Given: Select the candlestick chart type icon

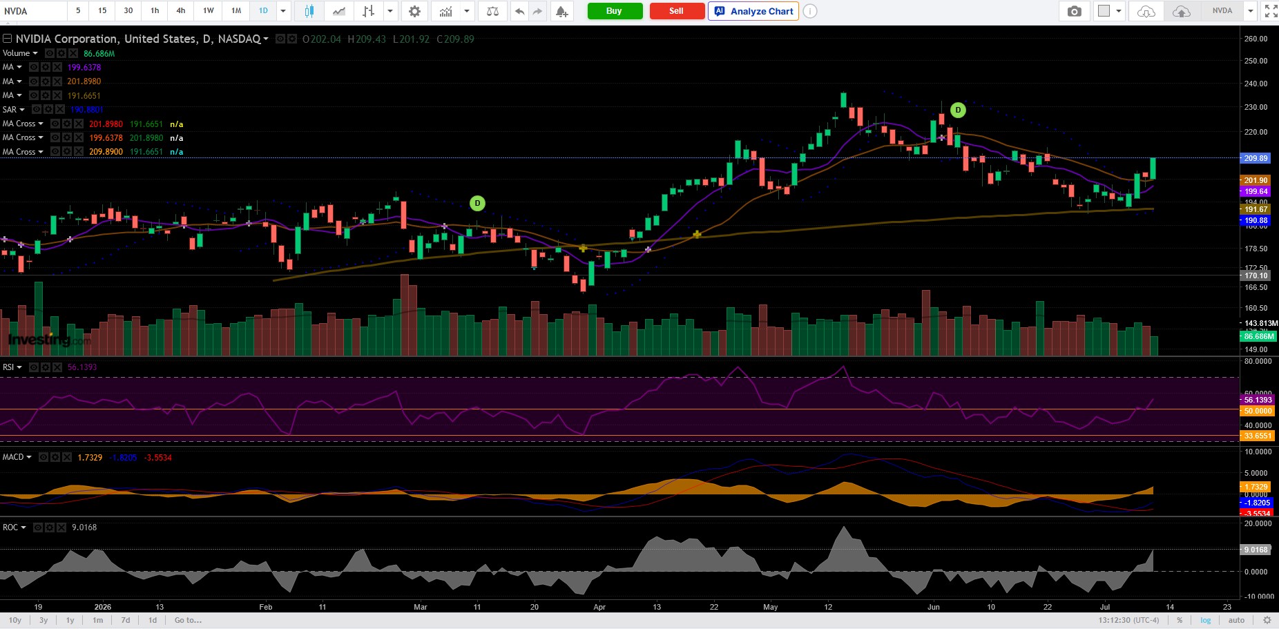Looking at the screenshot, I should [x=309, y=11].
